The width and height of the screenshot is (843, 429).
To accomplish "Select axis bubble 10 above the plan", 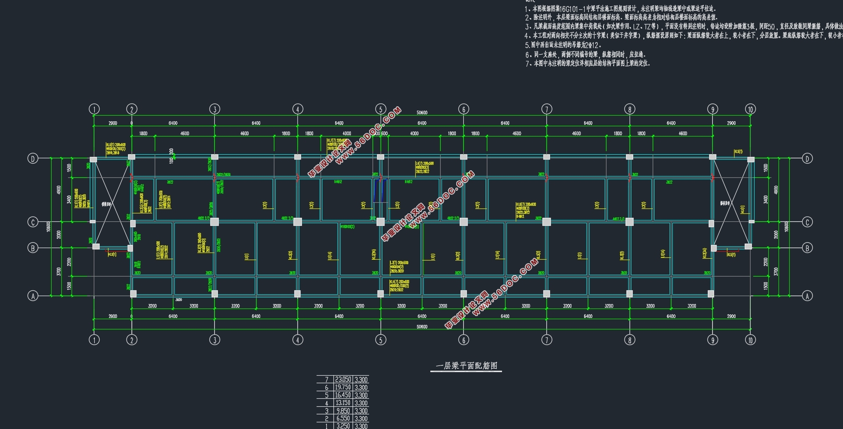I will tap(751, 109).
